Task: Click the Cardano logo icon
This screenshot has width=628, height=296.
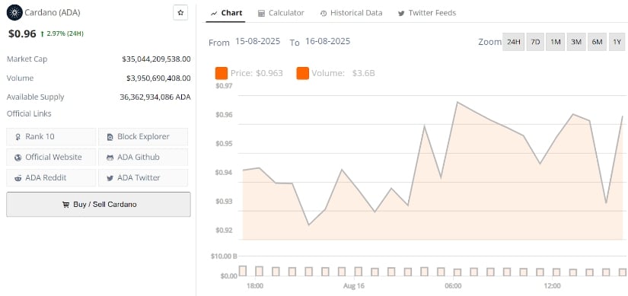Action: coord(14,12)
